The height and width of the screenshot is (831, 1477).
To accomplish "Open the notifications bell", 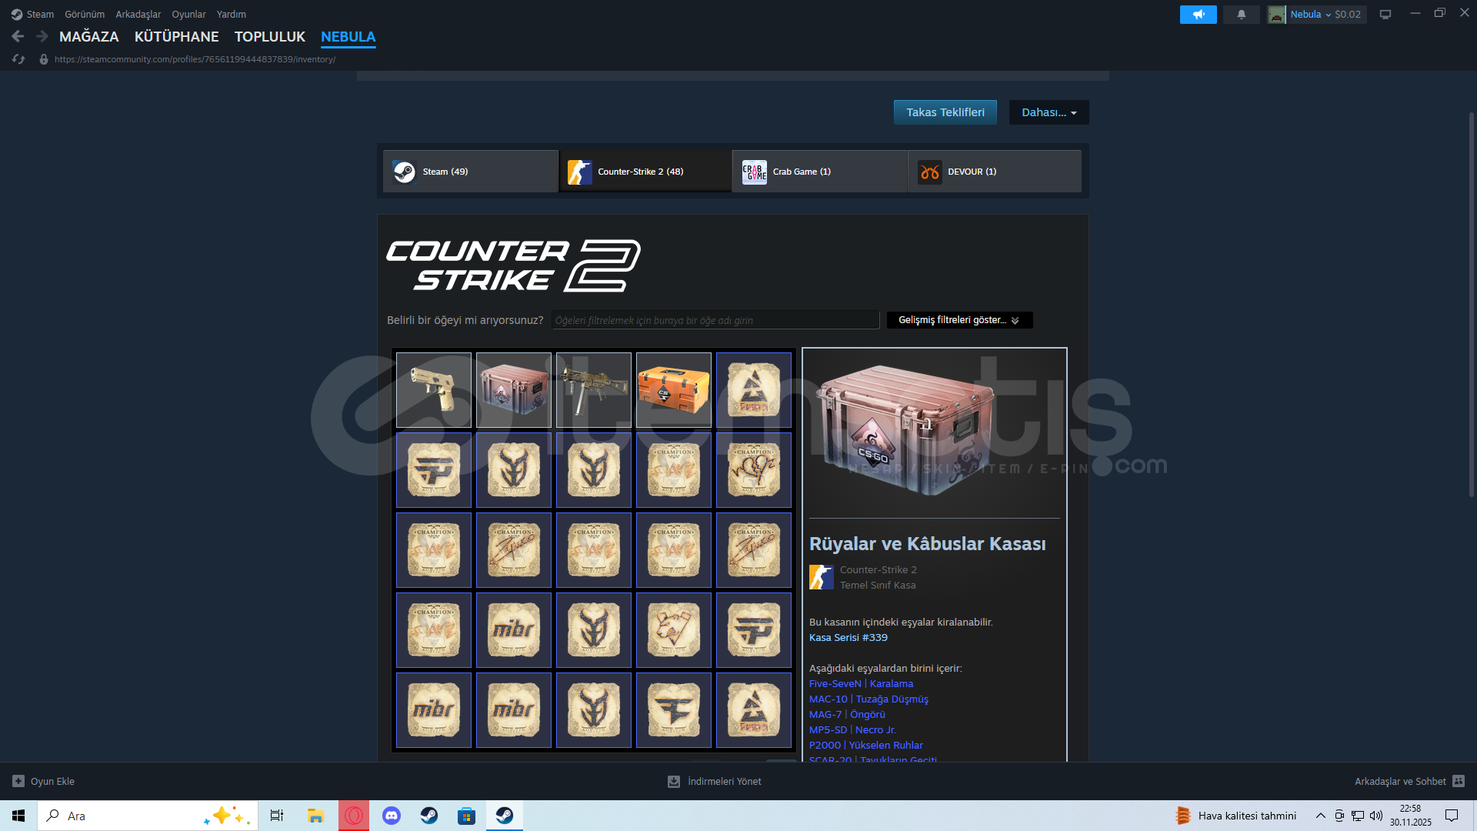I will (x=1241, y=15).
